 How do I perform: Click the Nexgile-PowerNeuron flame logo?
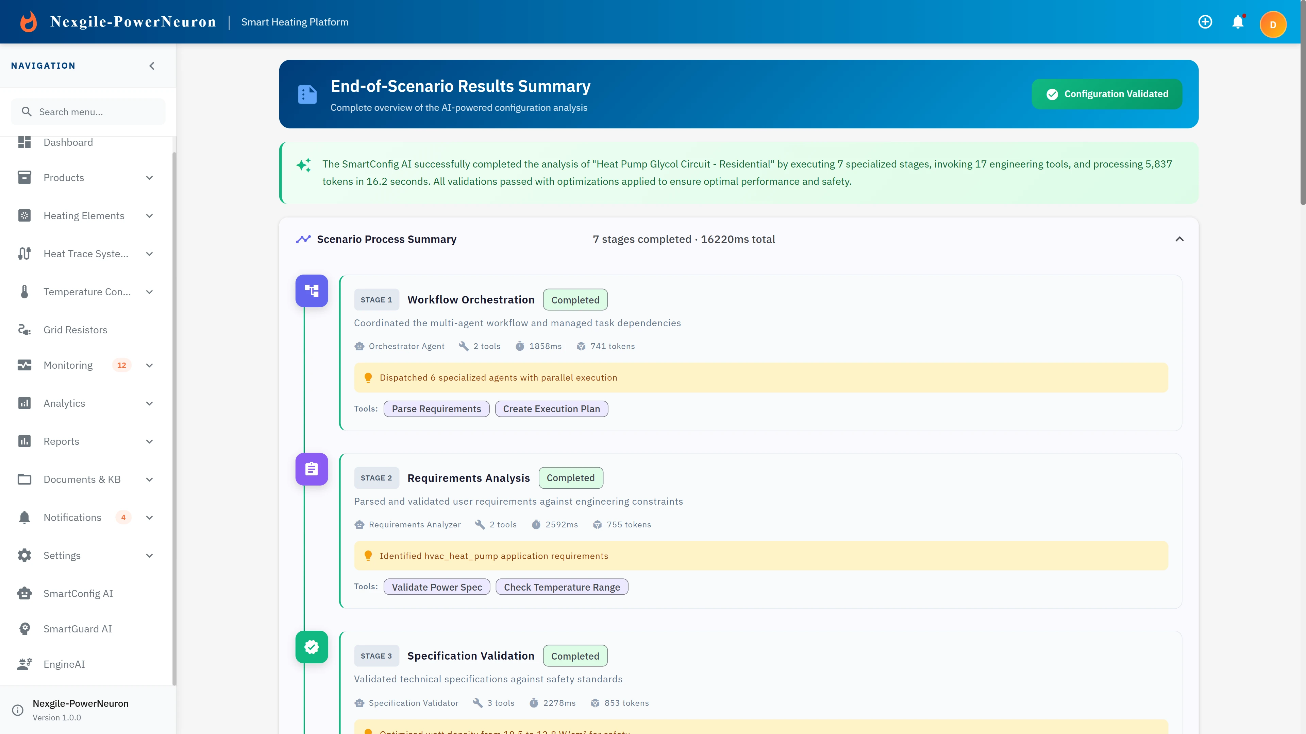click(28, 21)
